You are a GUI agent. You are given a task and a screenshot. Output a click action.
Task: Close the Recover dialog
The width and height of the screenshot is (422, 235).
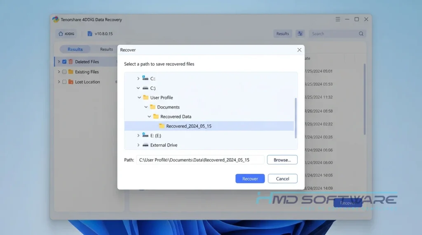(299, 50)
